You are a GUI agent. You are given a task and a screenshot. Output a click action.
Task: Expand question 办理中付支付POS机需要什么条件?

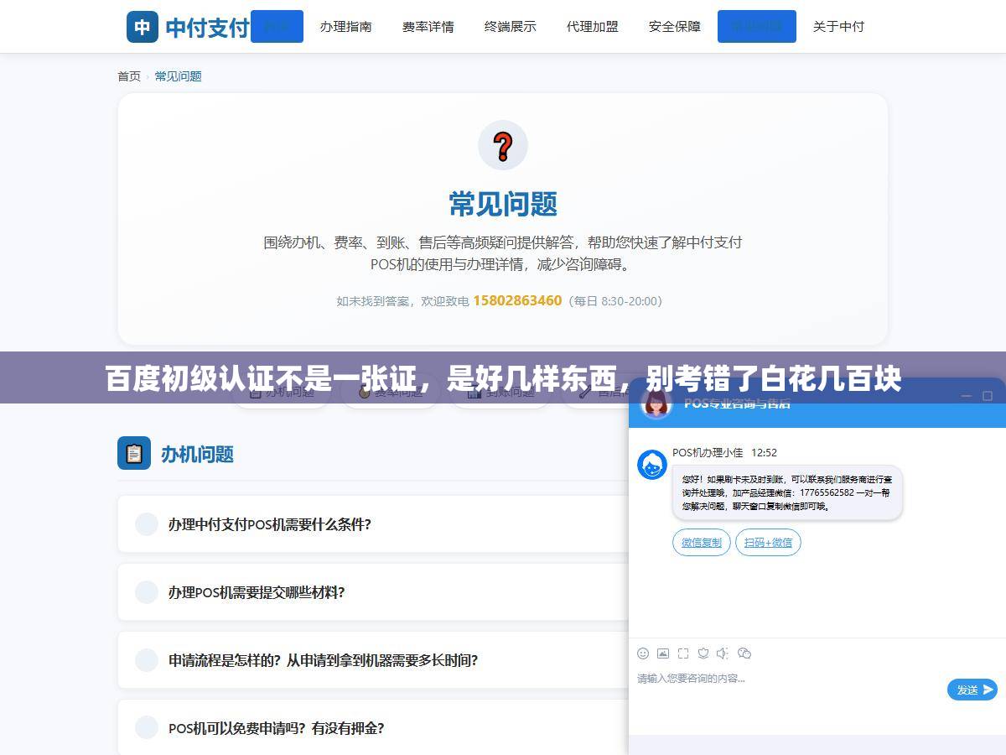click(373, 523)
